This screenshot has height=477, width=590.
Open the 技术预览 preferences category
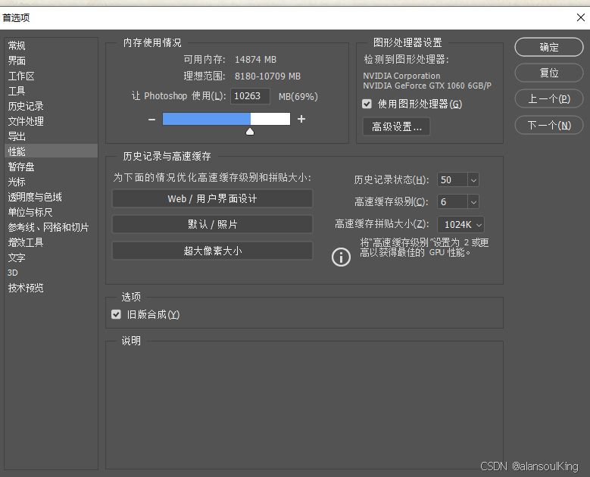tap(51, 288)
